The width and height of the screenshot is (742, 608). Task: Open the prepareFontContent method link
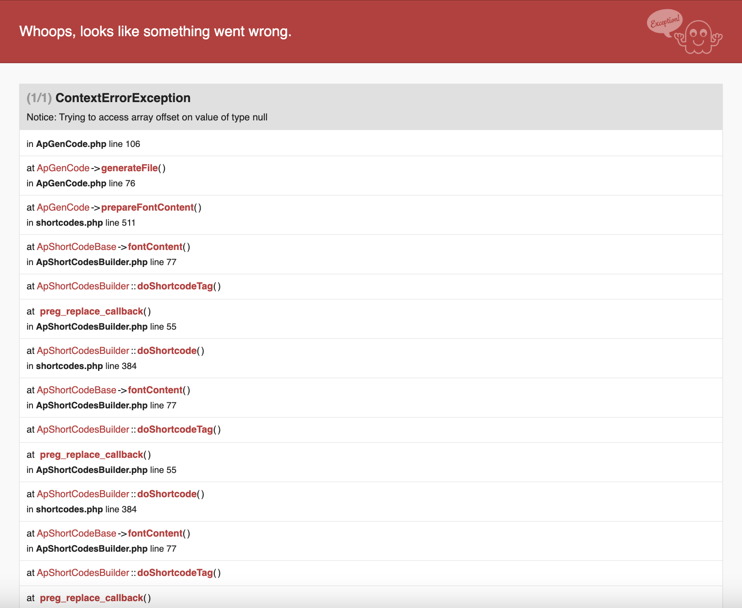coord(147,207)
